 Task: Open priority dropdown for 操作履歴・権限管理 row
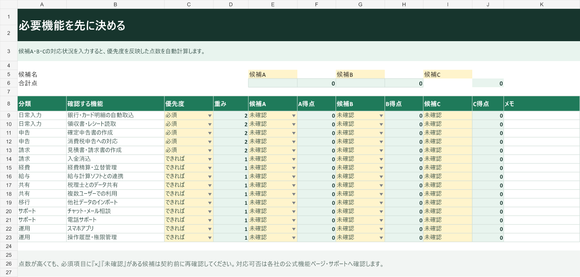tap(210, 238)
